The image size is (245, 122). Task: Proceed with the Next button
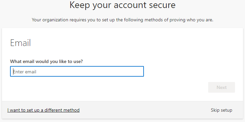click(x=222, y=87)
